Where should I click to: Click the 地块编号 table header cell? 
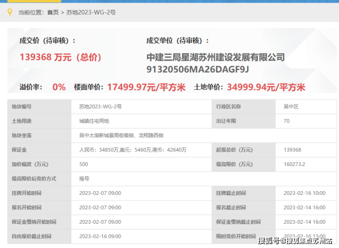pos(39,107)
